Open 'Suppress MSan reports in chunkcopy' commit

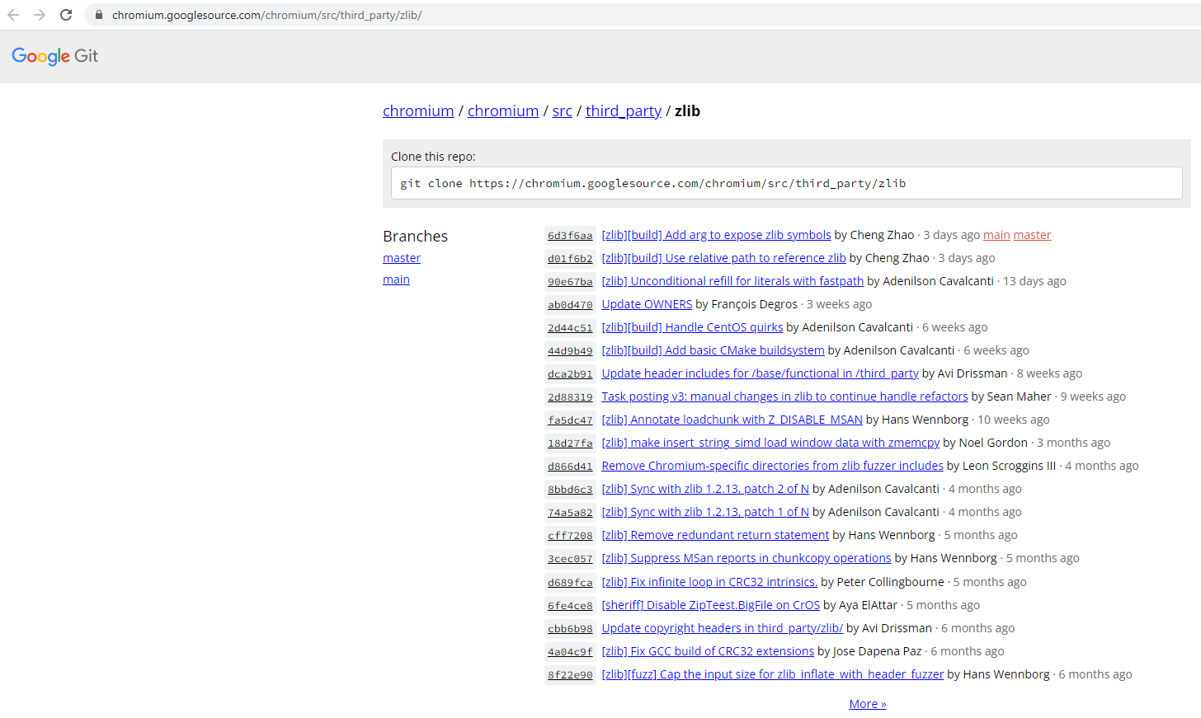[747, 558]
